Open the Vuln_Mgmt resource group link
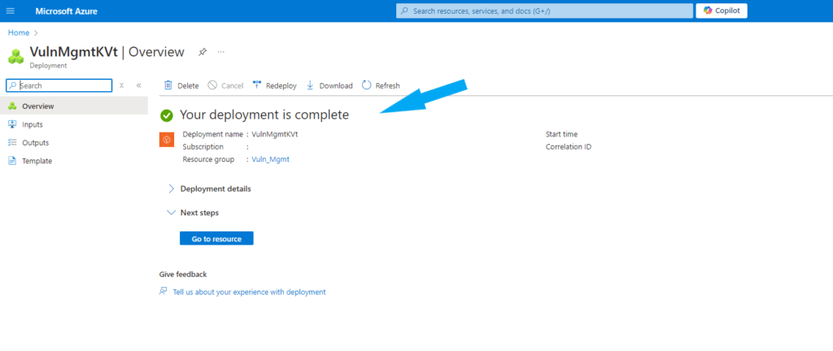Image resolution: width=833 pixels, height=351 pixels. tap(270, 159)
